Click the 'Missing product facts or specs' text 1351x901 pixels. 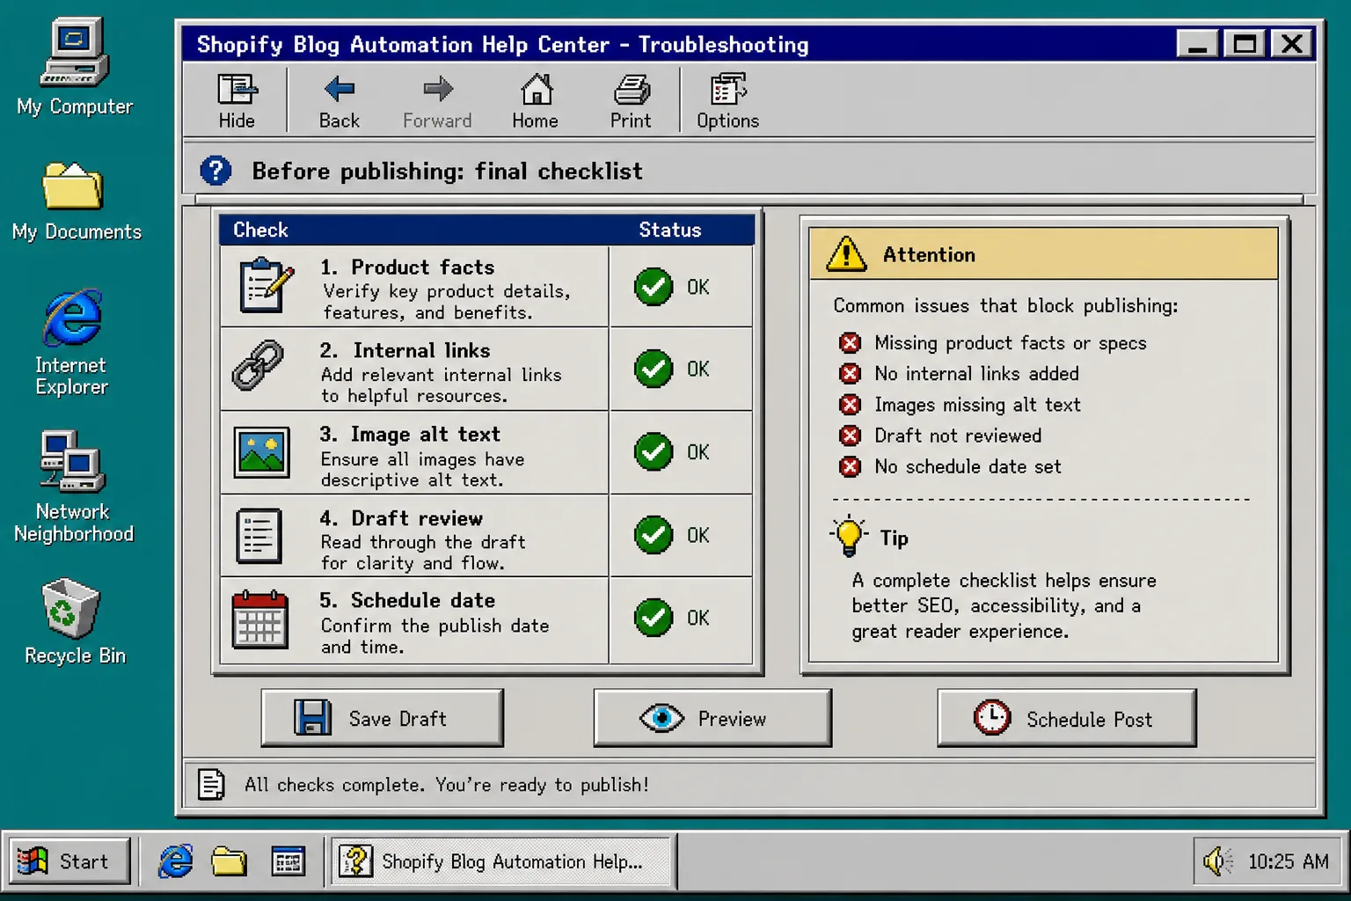pyautogui.click(x=1011, y=342)
